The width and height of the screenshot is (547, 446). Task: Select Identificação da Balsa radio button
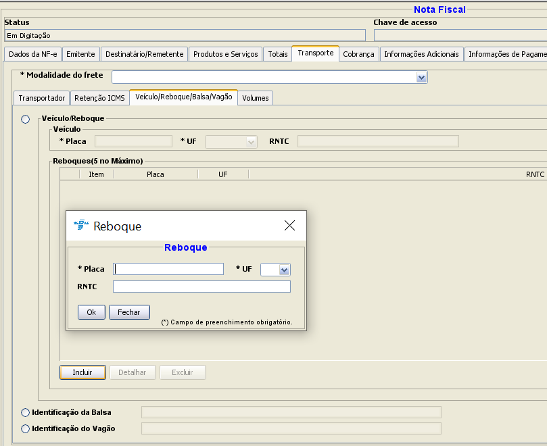[x=26, y=412]
